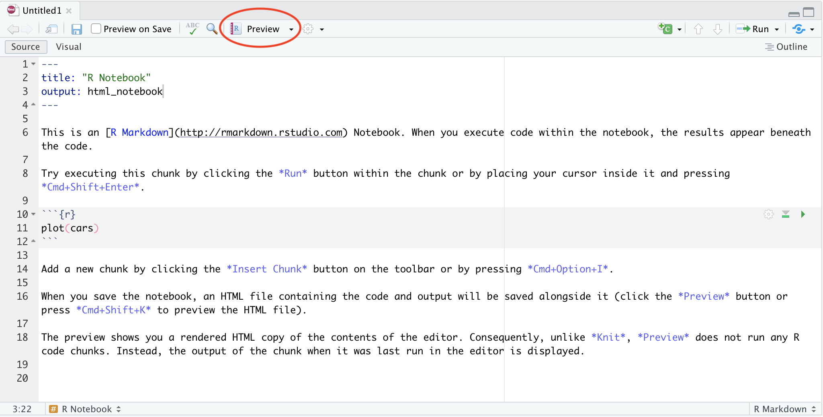Open chunk options gear on line 10
The height and width of the screenshot is (417, 823).
[768, 215]
